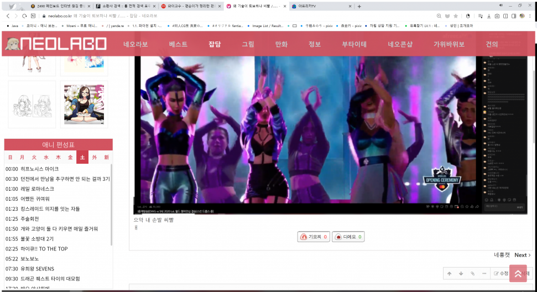Viewport: 537px width, 292px height.
Task: Downvote the post with the 다메요 button
Action: click(348, 237)
